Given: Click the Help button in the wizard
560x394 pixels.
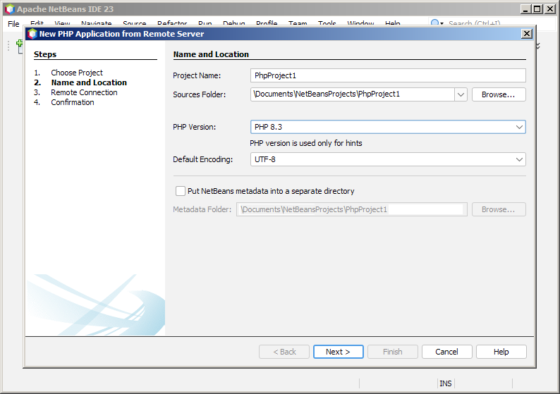Looking at the screenshot, I should point(501,352).
